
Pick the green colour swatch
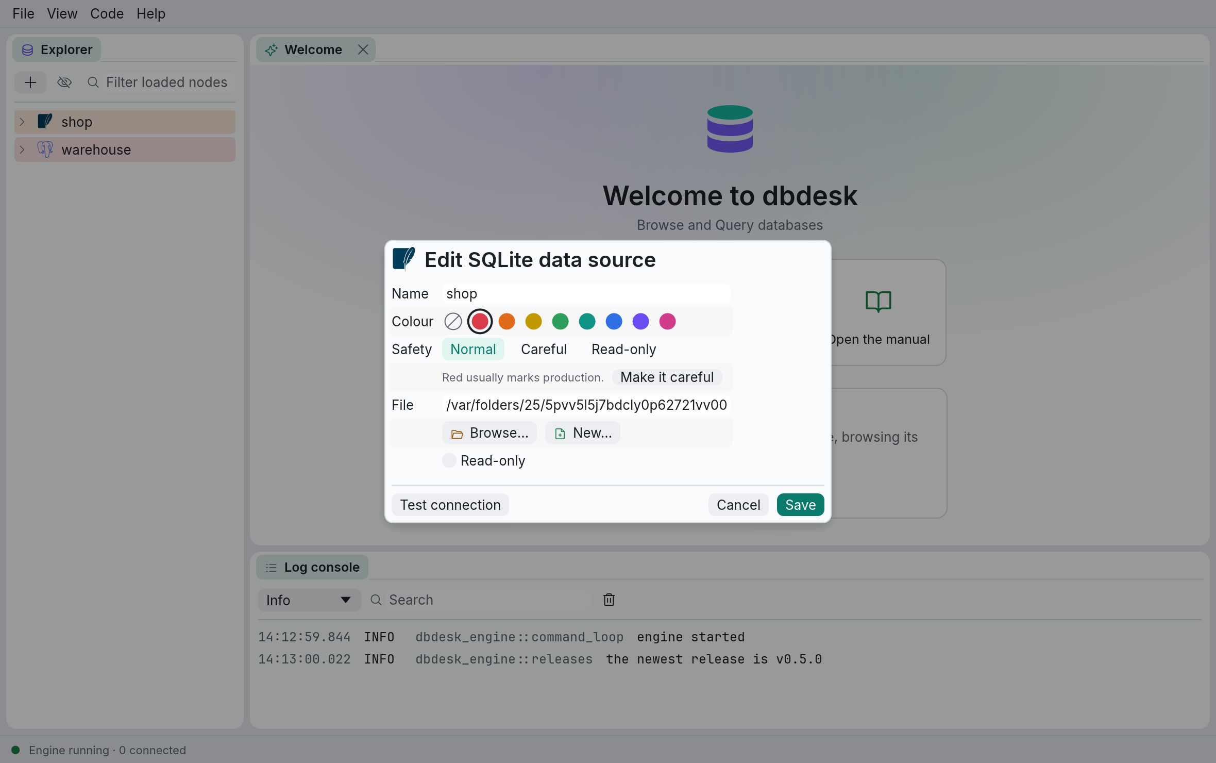click(x=560, y=322)
